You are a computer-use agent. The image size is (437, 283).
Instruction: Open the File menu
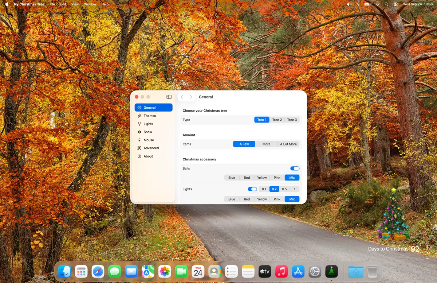click(x=52, y=4)
